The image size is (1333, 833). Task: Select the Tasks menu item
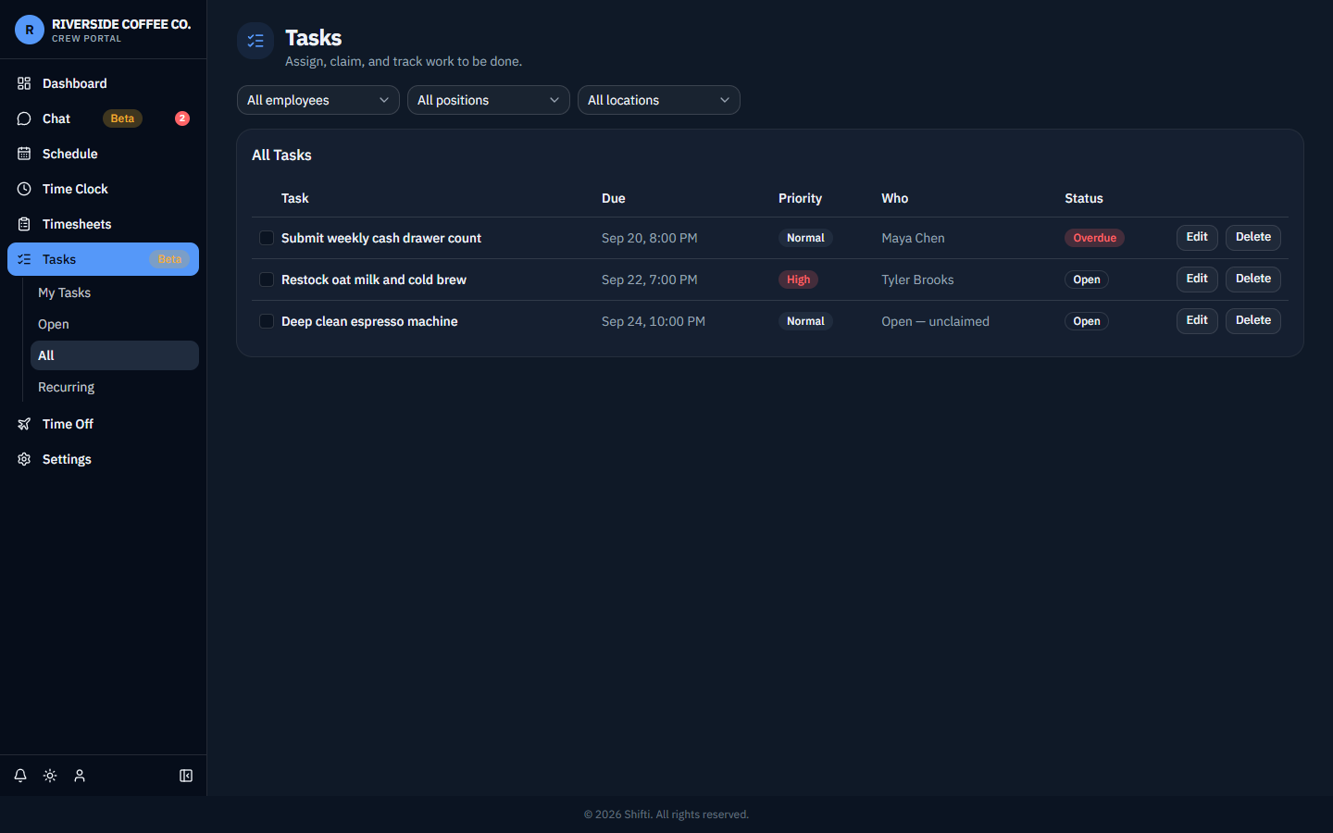(103, 259)
